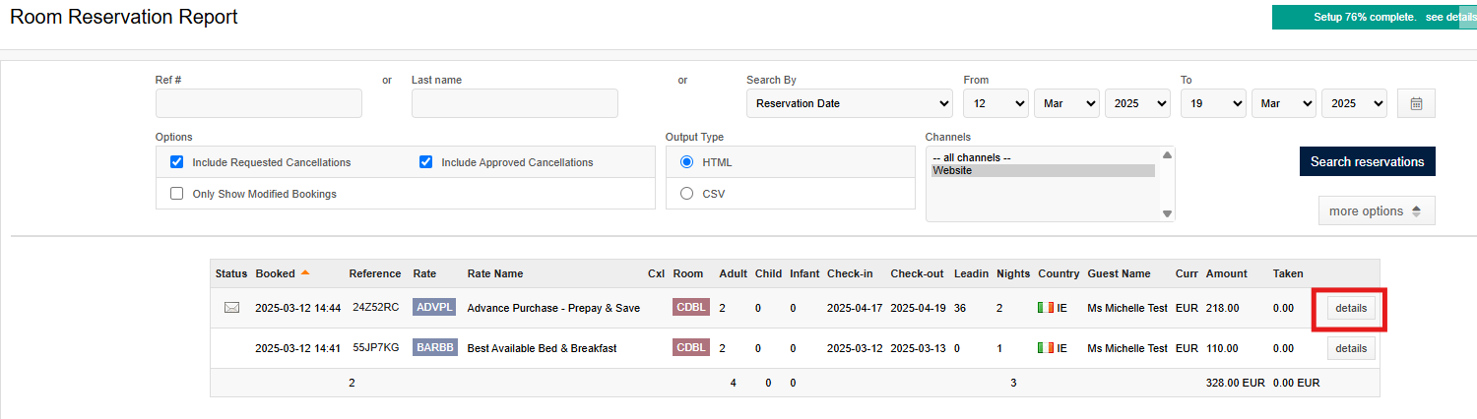Screen dimensions: 1477x419
Task: Click reference 55JP7KG
Action: pyautogui.click(x=375, y=347)
